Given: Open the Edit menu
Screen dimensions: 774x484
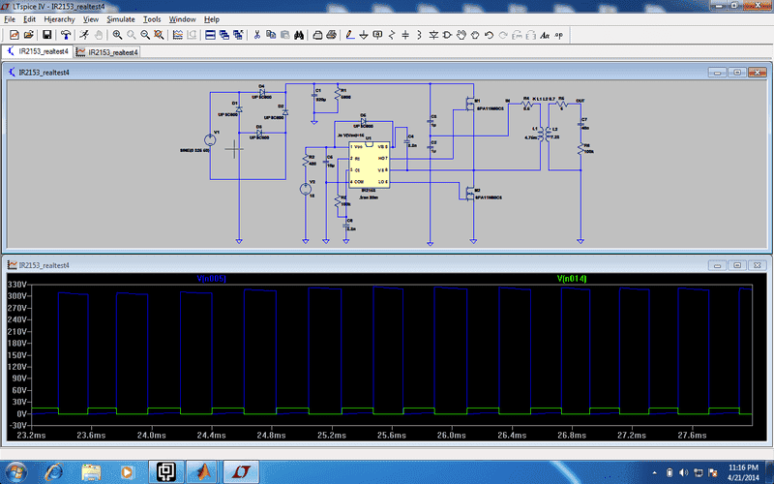Looking at the screenshot, I should point(30,19).
